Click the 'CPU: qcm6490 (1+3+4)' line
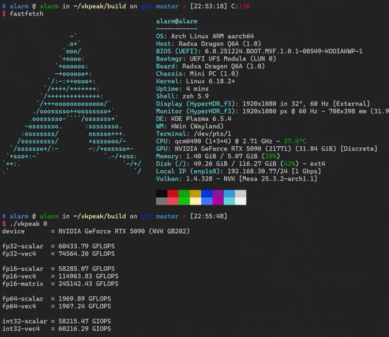The height and width of the screenshot is (337, 389). [231, 141]
